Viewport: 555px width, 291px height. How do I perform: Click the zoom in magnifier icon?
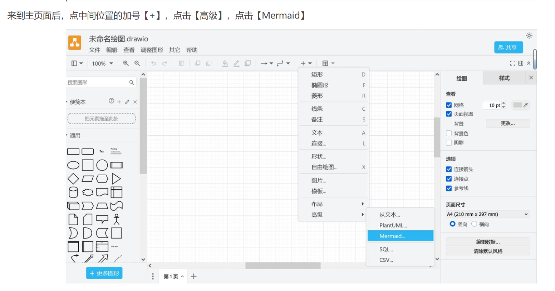tap(126, 63)
